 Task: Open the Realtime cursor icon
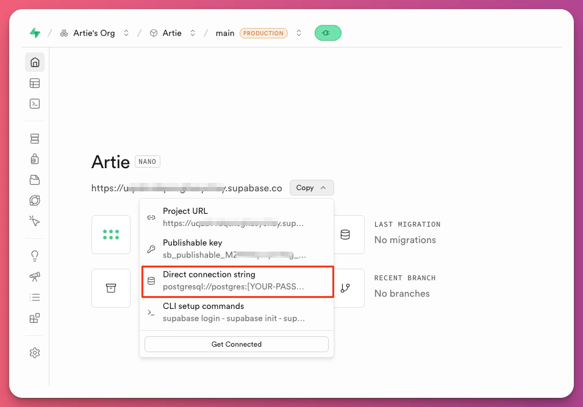tap(35, 221)
